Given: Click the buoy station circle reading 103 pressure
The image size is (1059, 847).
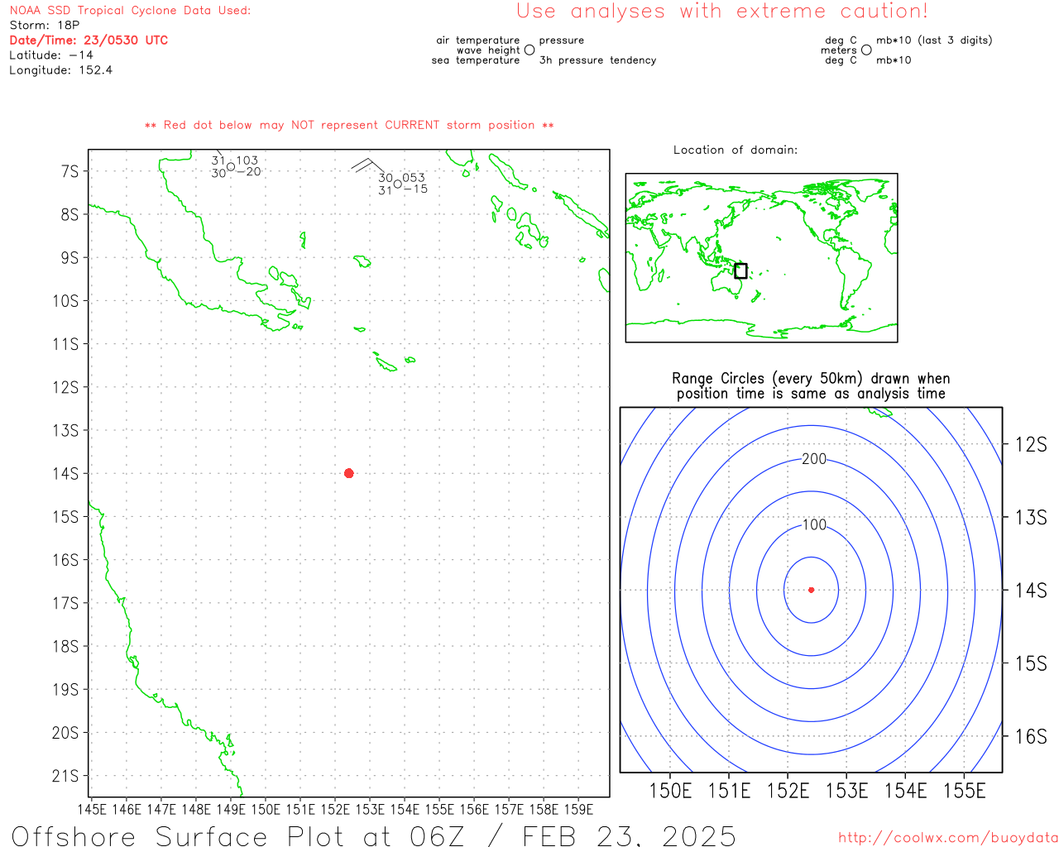Looking at the screenshot, I should click(x=231, y=166).
